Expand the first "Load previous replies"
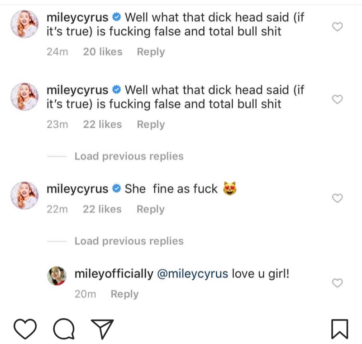This screenshot has height=344, width=362. [x=129, y=156]
